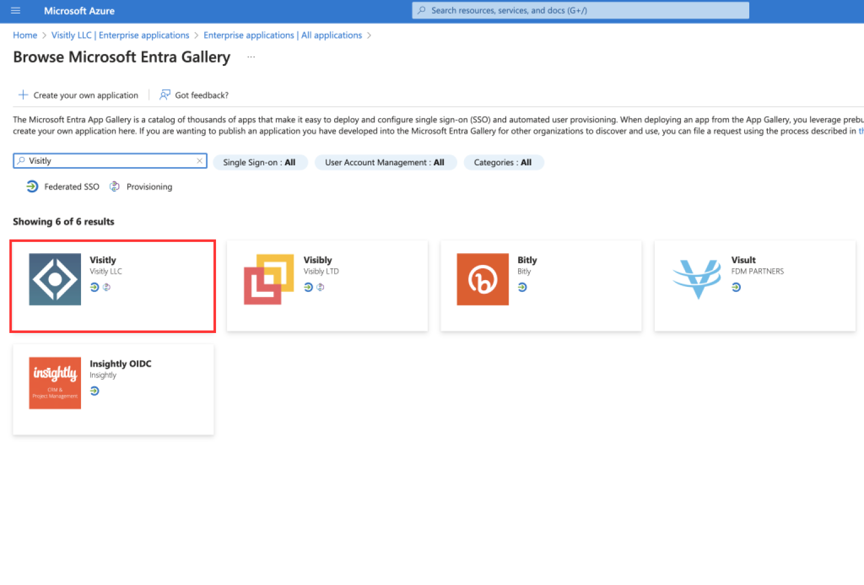Open the hamburger portal menu

tap(15, 11)
